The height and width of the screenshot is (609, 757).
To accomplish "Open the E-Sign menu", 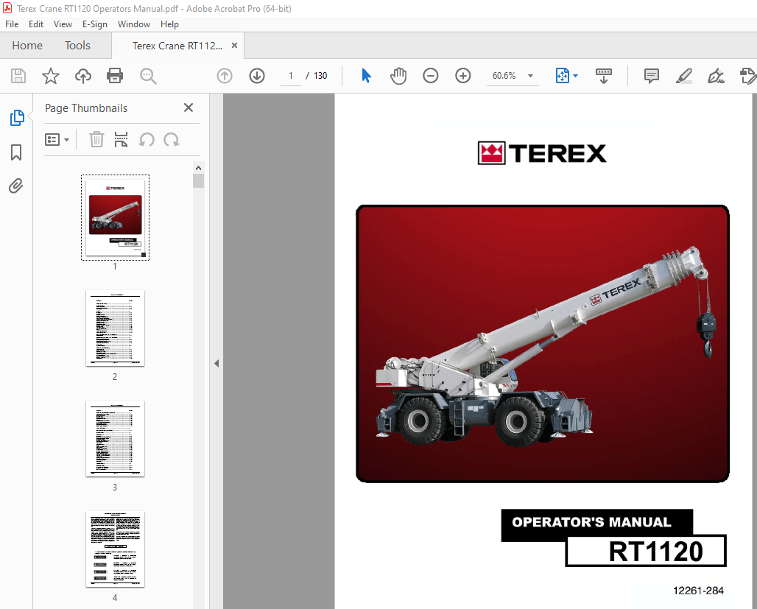I will click(95, 24).
